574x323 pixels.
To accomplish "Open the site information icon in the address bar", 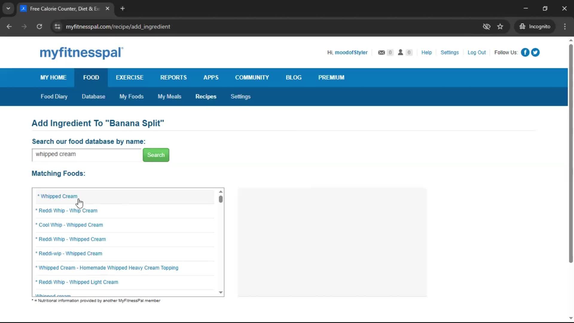I will [57, 27].
